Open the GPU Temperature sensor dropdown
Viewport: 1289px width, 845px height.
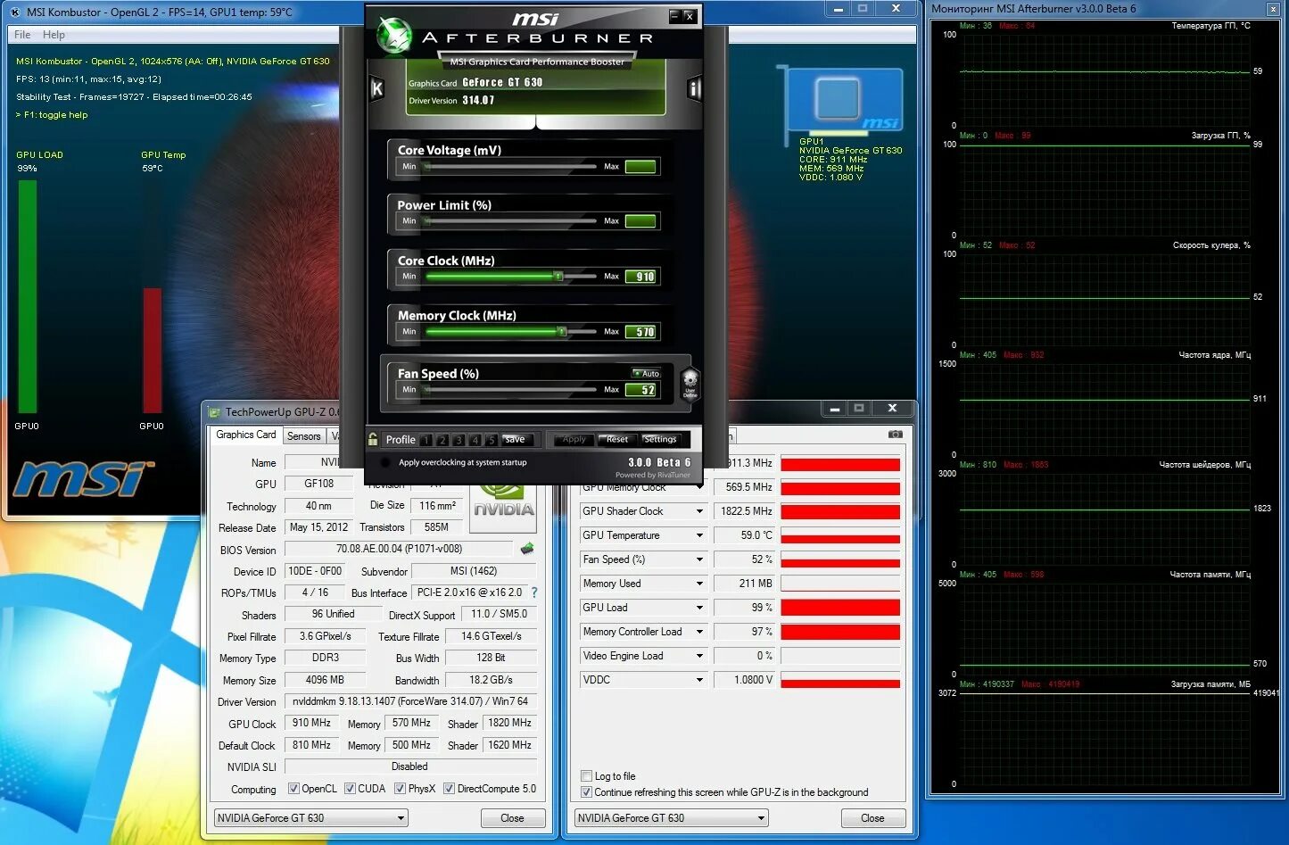tap(699, 535)
